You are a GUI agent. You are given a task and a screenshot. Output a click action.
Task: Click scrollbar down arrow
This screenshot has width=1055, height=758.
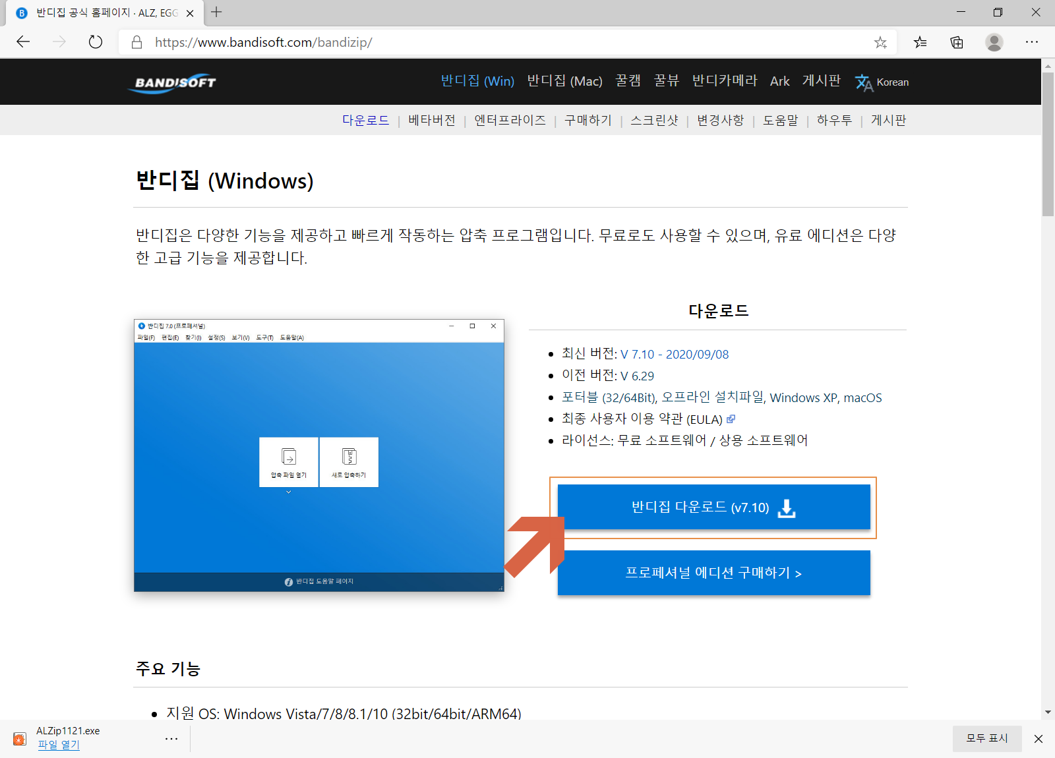tap(1048, 713)
